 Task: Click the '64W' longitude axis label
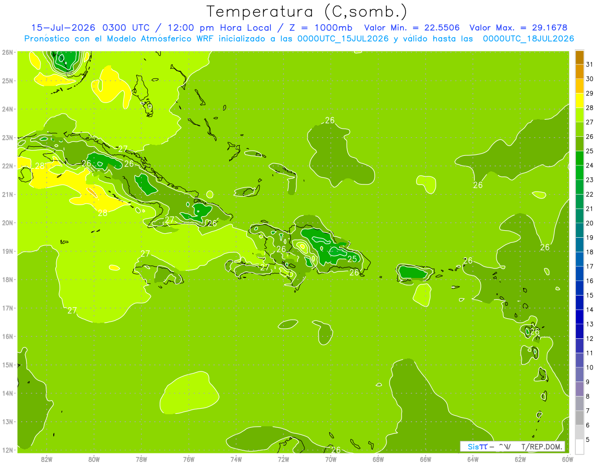tap(473, 459)
